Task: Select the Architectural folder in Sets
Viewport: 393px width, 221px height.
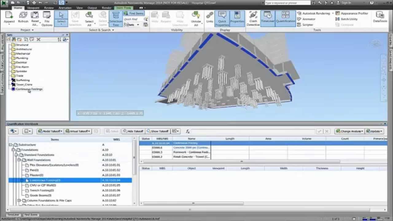Action: (24, 49)
